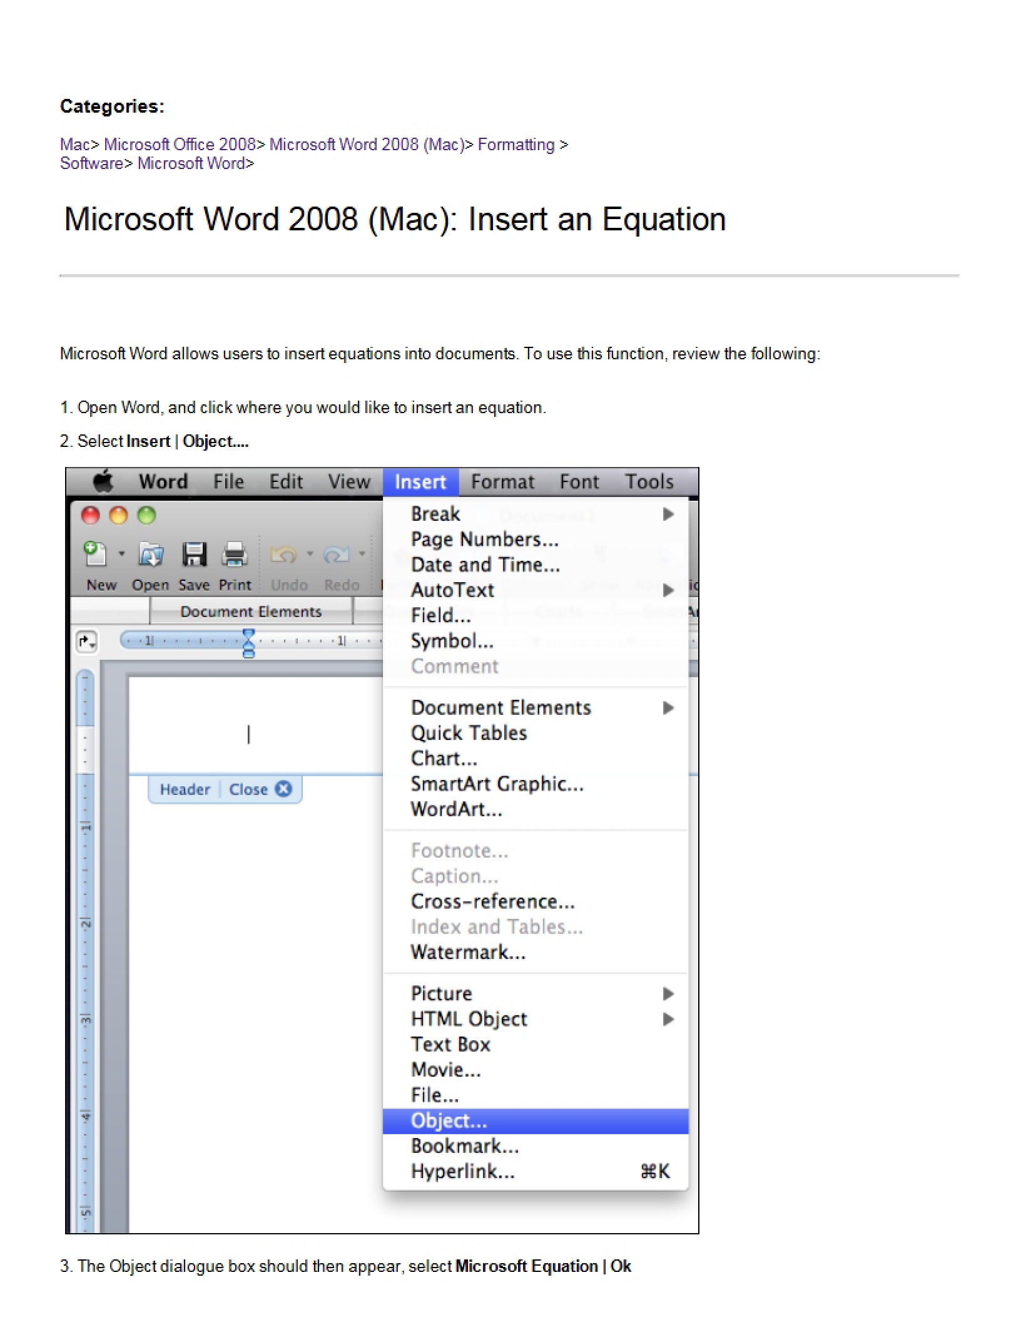Open the Apple logo menu
This screenshot has height=1327, width=1026.
point(103,481)
